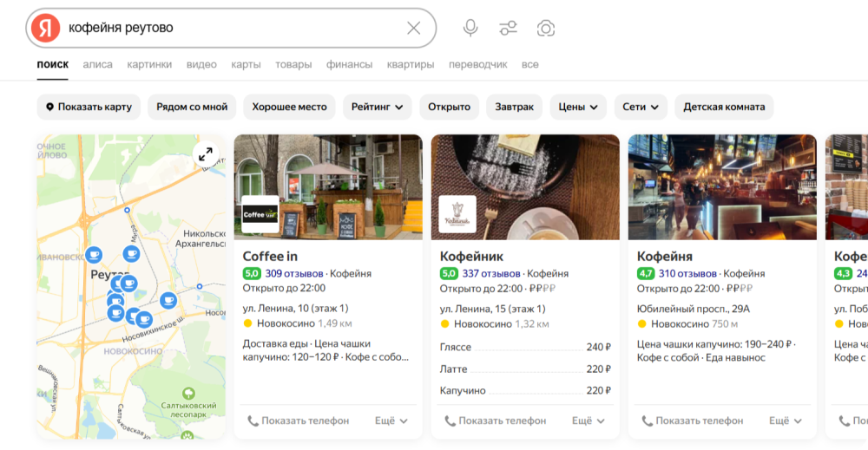Click the Кофейник dessert photo

tap(525, 187)
